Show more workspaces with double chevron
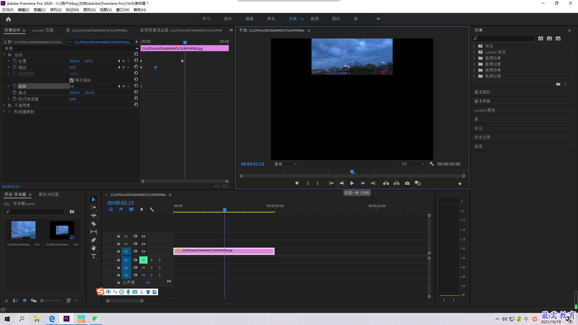 [x=378, y=19]
